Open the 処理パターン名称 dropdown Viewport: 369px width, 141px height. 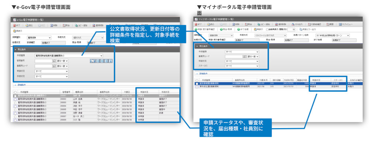point(332,35)
